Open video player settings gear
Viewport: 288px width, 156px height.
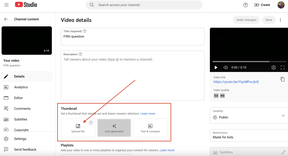click(273, 67)
